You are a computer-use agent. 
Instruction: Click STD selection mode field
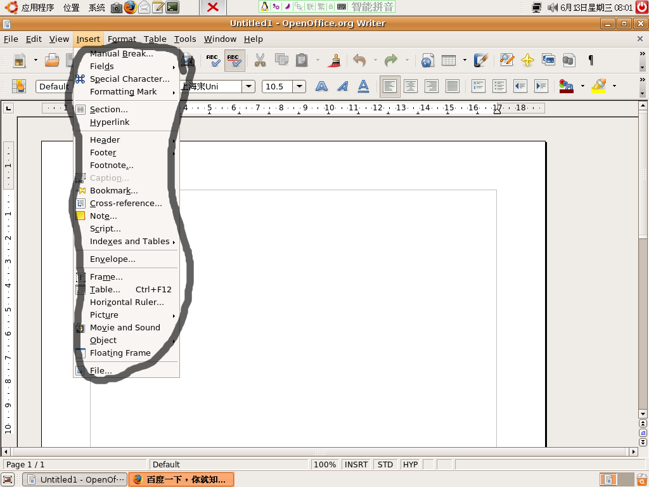click(x=385, y=464)
